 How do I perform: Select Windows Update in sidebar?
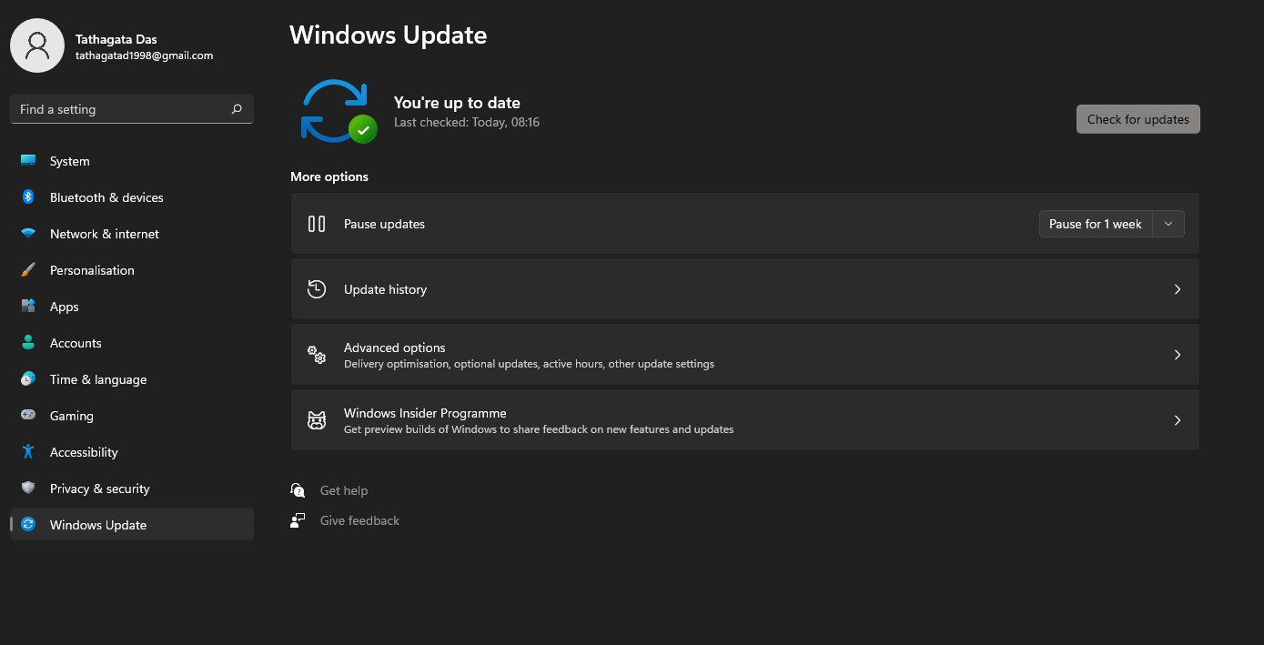[132, 525]
